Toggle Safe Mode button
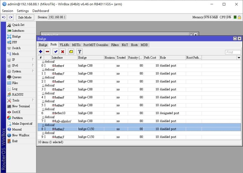Screen dimensions: 243x173 coord(25,17)
